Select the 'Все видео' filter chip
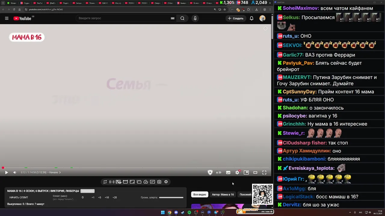Screen dimensions: 385x216 point(200,194)
